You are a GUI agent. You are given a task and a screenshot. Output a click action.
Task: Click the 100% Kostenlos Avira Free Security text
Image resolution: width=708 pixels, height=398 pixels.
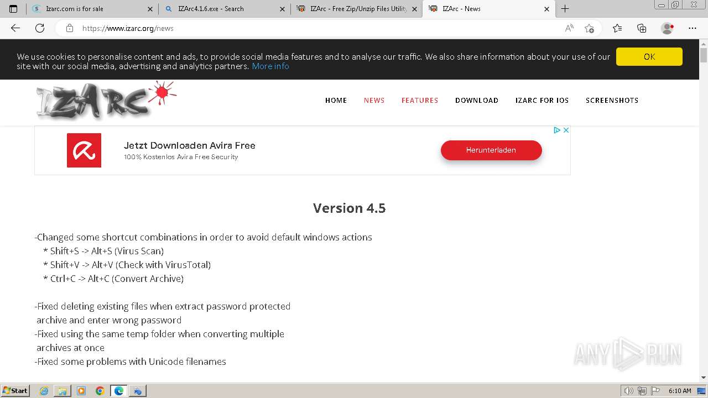click(x=181, y=157)
